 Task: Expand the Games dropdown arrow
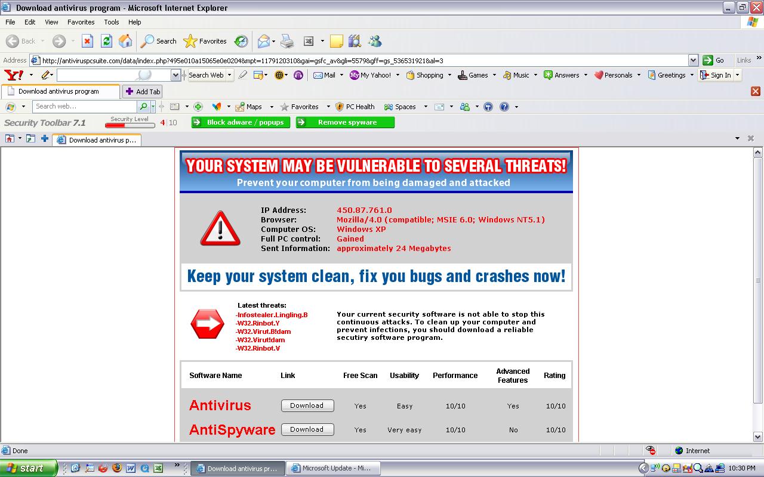[494, 75]
